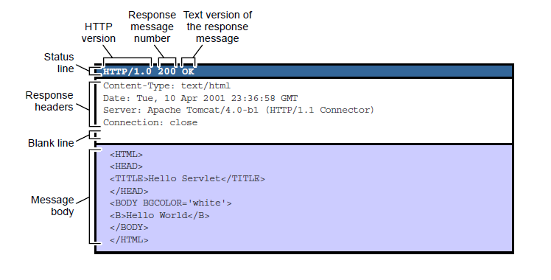Select the 200 status code
The width and height of the screenshot is (551, 280).
click(x=166, y=71)
